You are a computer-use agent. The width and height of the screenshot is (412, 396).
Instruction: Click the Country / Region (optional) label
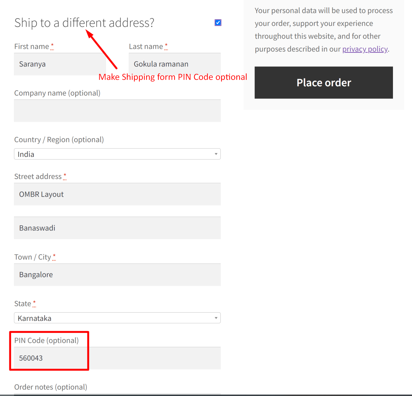pyautogui.click(x=59, y=140)
